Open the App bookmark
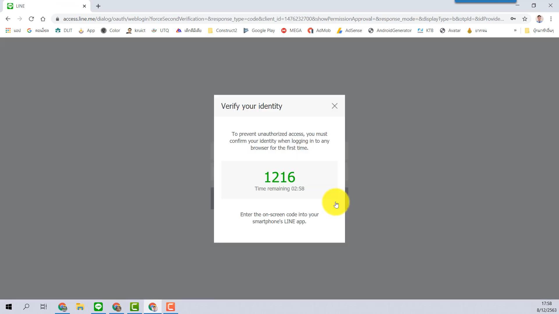 87,31
